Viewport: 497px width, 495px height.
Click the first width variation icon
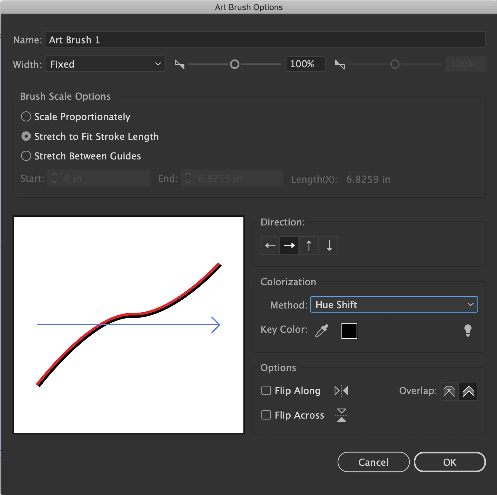[180, 64]
